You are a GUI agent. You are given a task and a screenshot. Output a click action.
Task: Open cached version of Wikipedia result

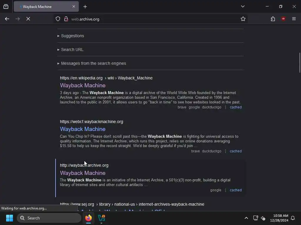(235, 107)
